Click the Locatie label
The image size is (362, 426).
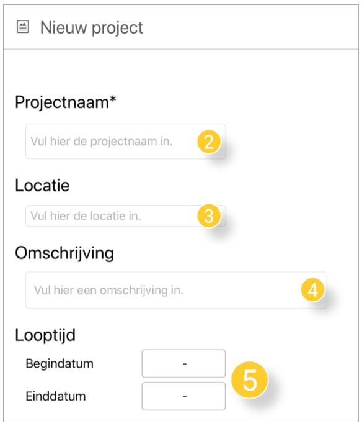[42, 185]
